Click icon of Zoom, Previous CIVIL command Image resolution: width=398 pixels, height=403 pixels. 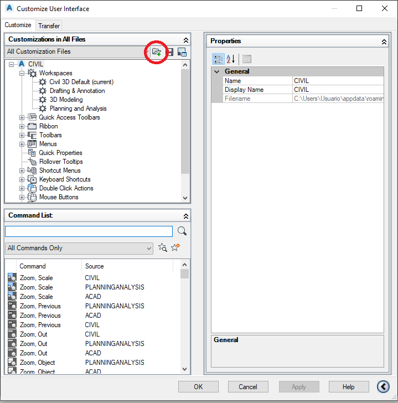click(x=12, y=324)
